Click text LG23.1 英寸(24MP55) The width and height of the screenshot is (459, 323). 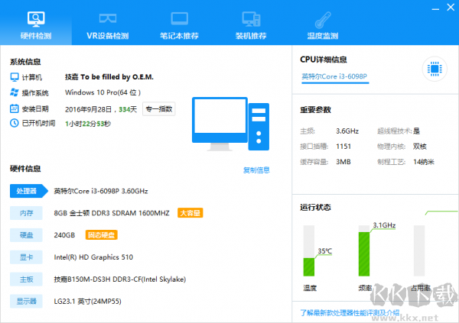point(87,302)
